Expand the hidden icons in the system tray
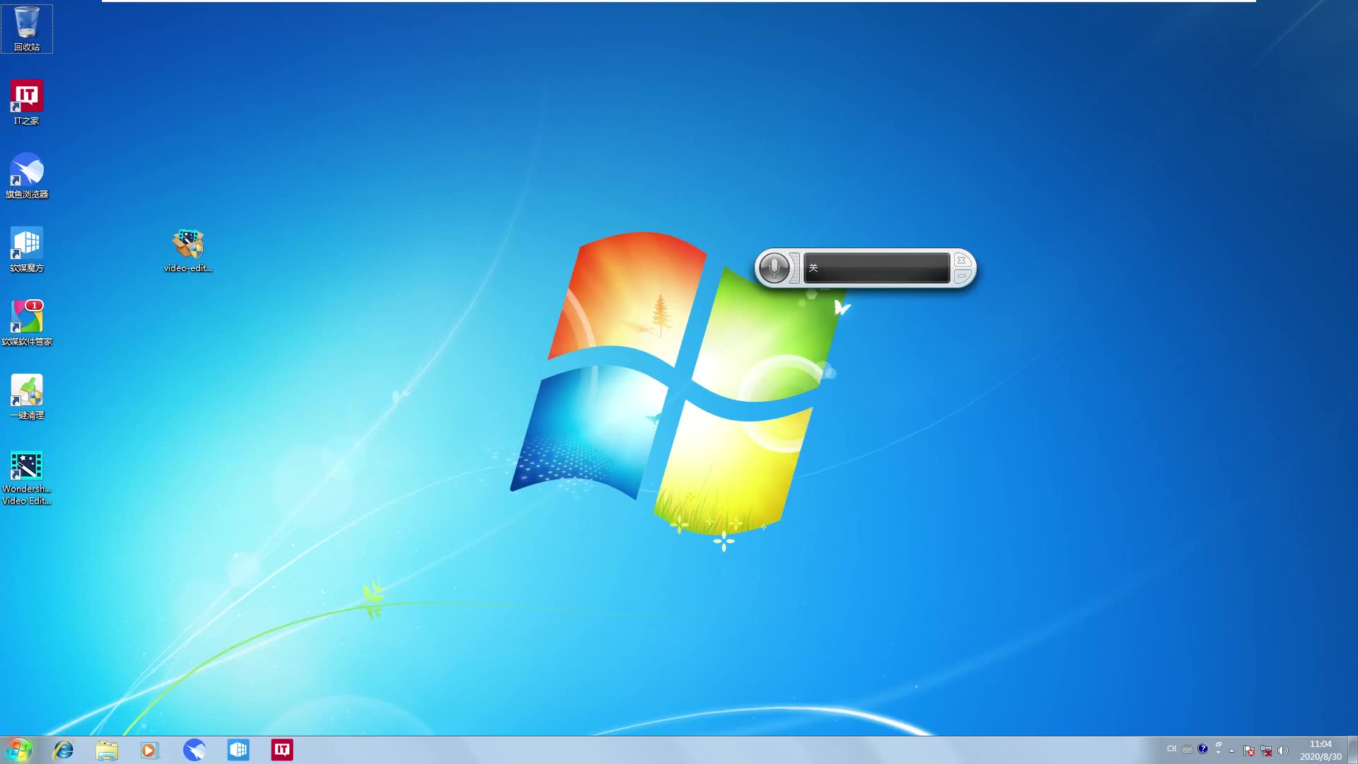 (x=1231, y=750)
